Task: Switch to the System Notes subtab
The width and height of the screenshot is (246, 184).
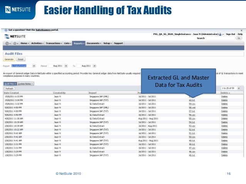Action: pos(25,84)
